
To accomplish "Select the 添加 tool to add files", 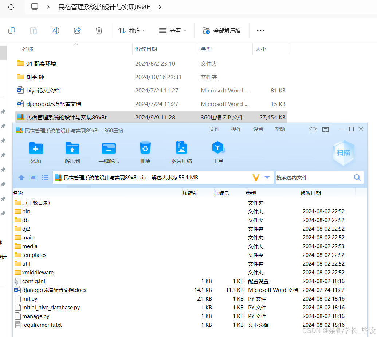I will click(36, 152).
